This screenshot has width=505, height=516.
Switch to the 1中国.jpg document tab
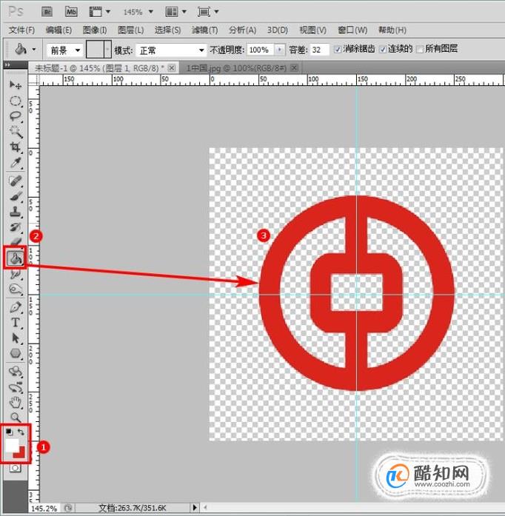pyautogui.click(x=236, y=68)
